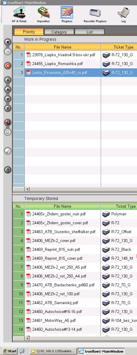
Task: Open the Imposition section
Action: pos(43,15)
